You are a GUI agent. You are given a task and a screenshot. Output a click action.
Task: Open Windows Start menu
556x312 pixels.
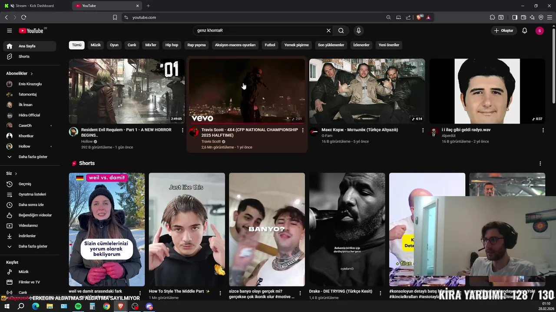pos(7,306)
